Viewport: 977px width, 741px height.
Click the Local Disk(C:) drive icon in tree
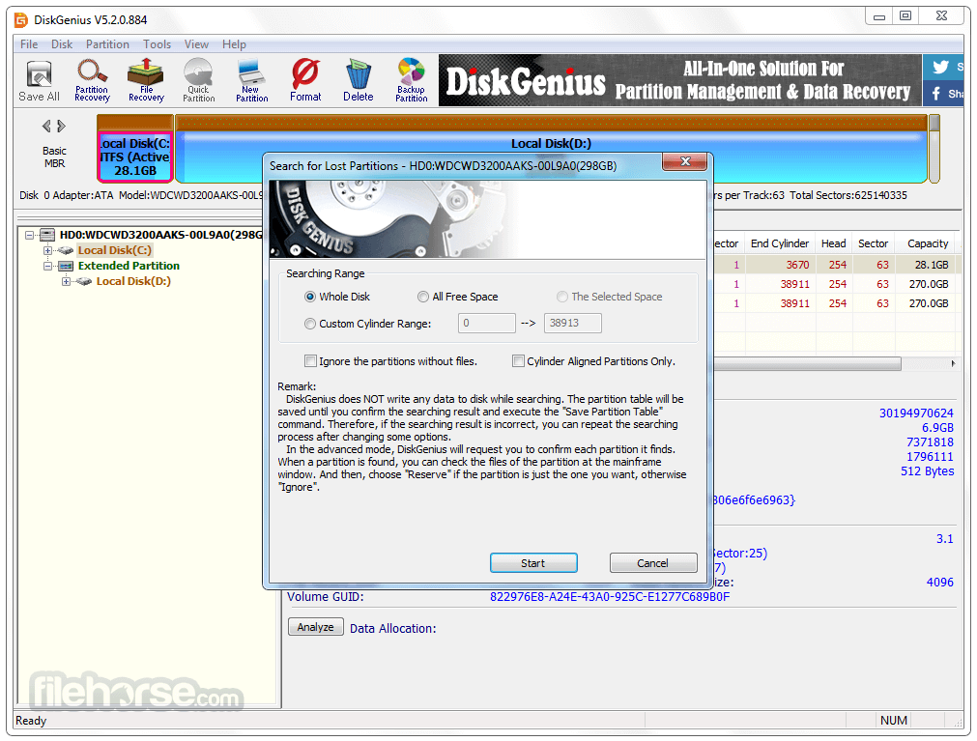click(x=66, y=250)
